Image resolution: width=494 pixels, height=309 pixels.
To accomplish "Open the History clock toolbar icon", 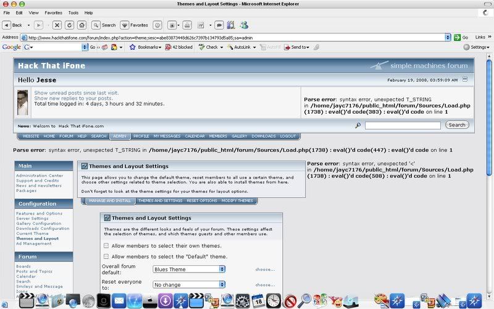I will tap(157, 25).
